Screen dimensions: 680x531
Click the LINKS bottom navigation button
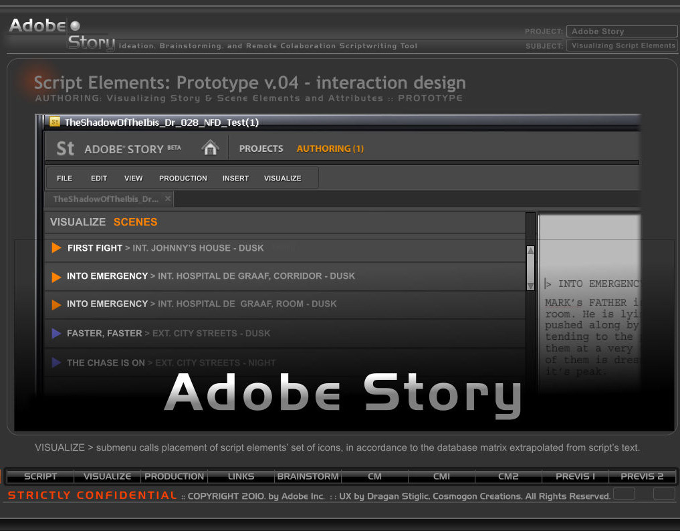click(241, 476)
